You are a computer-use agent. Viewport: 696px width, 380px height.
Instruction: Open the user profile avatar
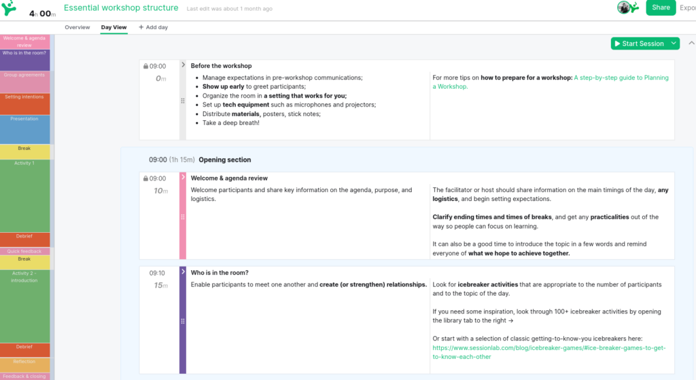pos(623,7)
